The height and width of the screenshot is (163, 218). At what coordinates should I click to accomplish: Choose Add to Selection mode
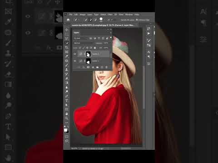[x=90, y=20]
